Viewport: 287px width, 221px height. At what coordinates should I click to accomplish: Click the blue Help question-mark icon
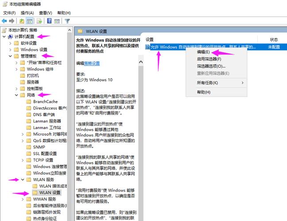49,21
